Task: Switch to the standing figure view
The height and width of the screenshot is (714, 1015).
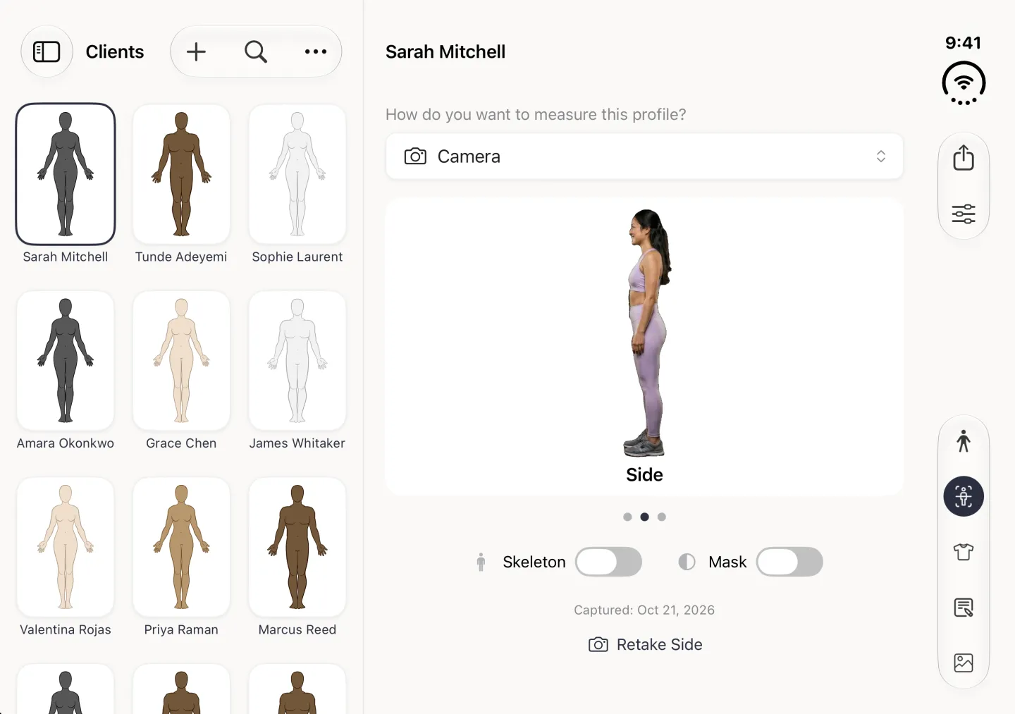Action: [x=964, y=441]
